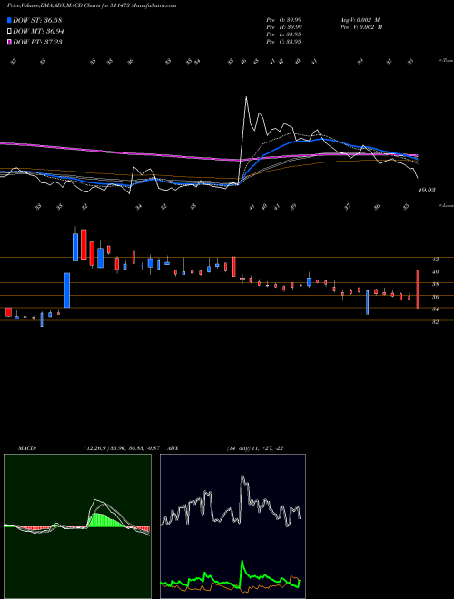Open the ADX indicator chart thumbnail

pyautogui.click(x=232, y=526)
